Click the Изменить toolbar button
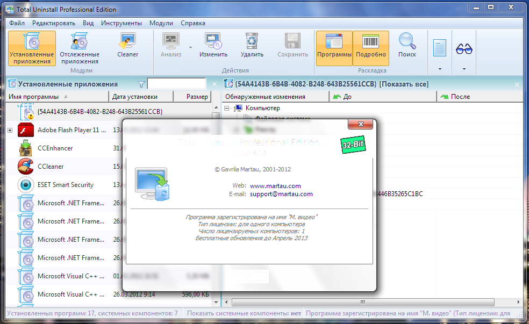The width and height of the screenshot is (529, 324). click(213, 46)
